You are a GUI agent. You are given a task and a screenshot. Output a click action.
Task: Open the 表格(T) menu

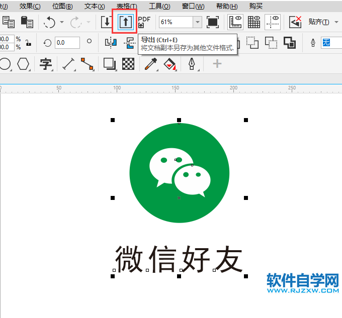127,7
